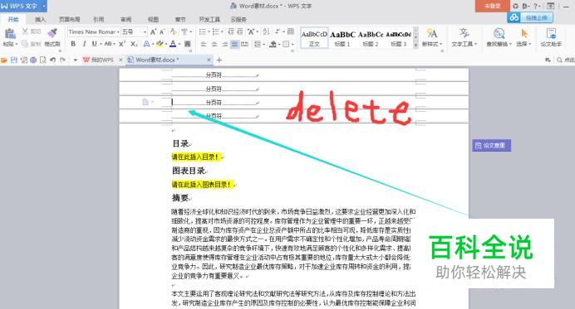The image size is (575, 309).
Task: Click the open folder icon in quick toolbar
Action: (4, 60)
